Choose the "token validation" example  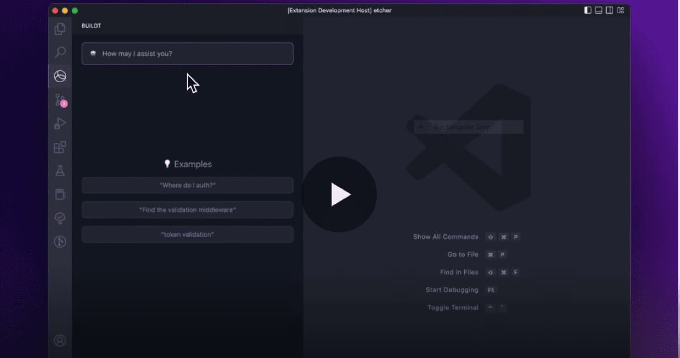(188, 235)
